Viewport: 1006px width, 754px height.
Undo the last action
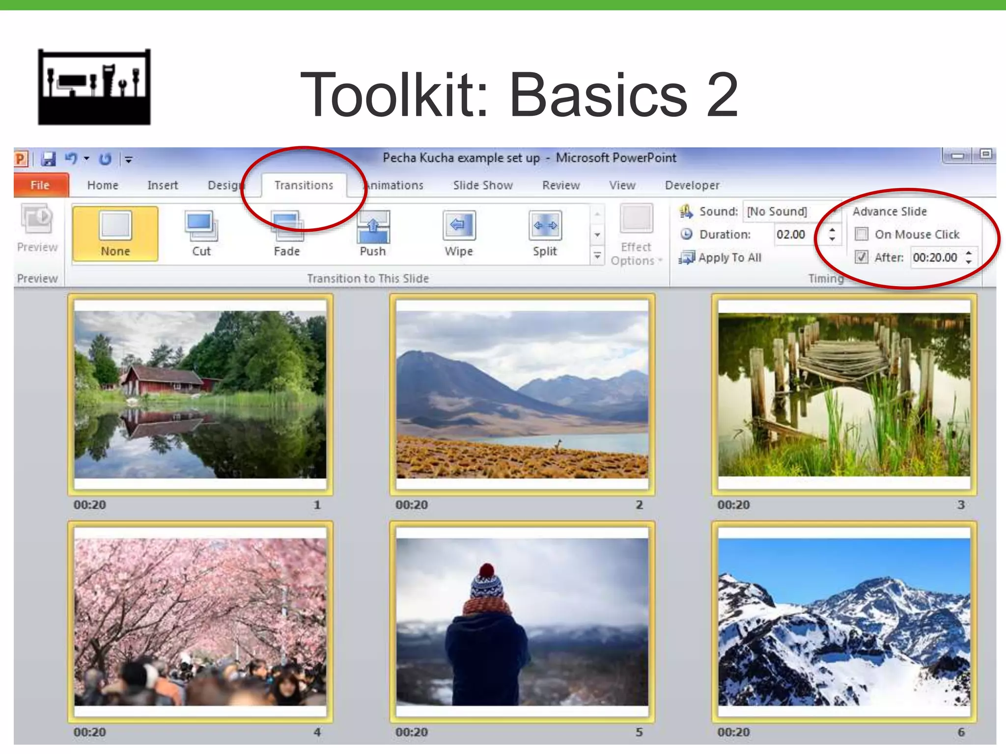click(x=71, y=158)
